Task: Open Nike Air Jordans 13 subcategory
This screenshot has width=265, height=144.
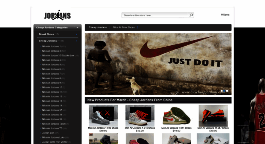Action: click(x=52, y=101)
